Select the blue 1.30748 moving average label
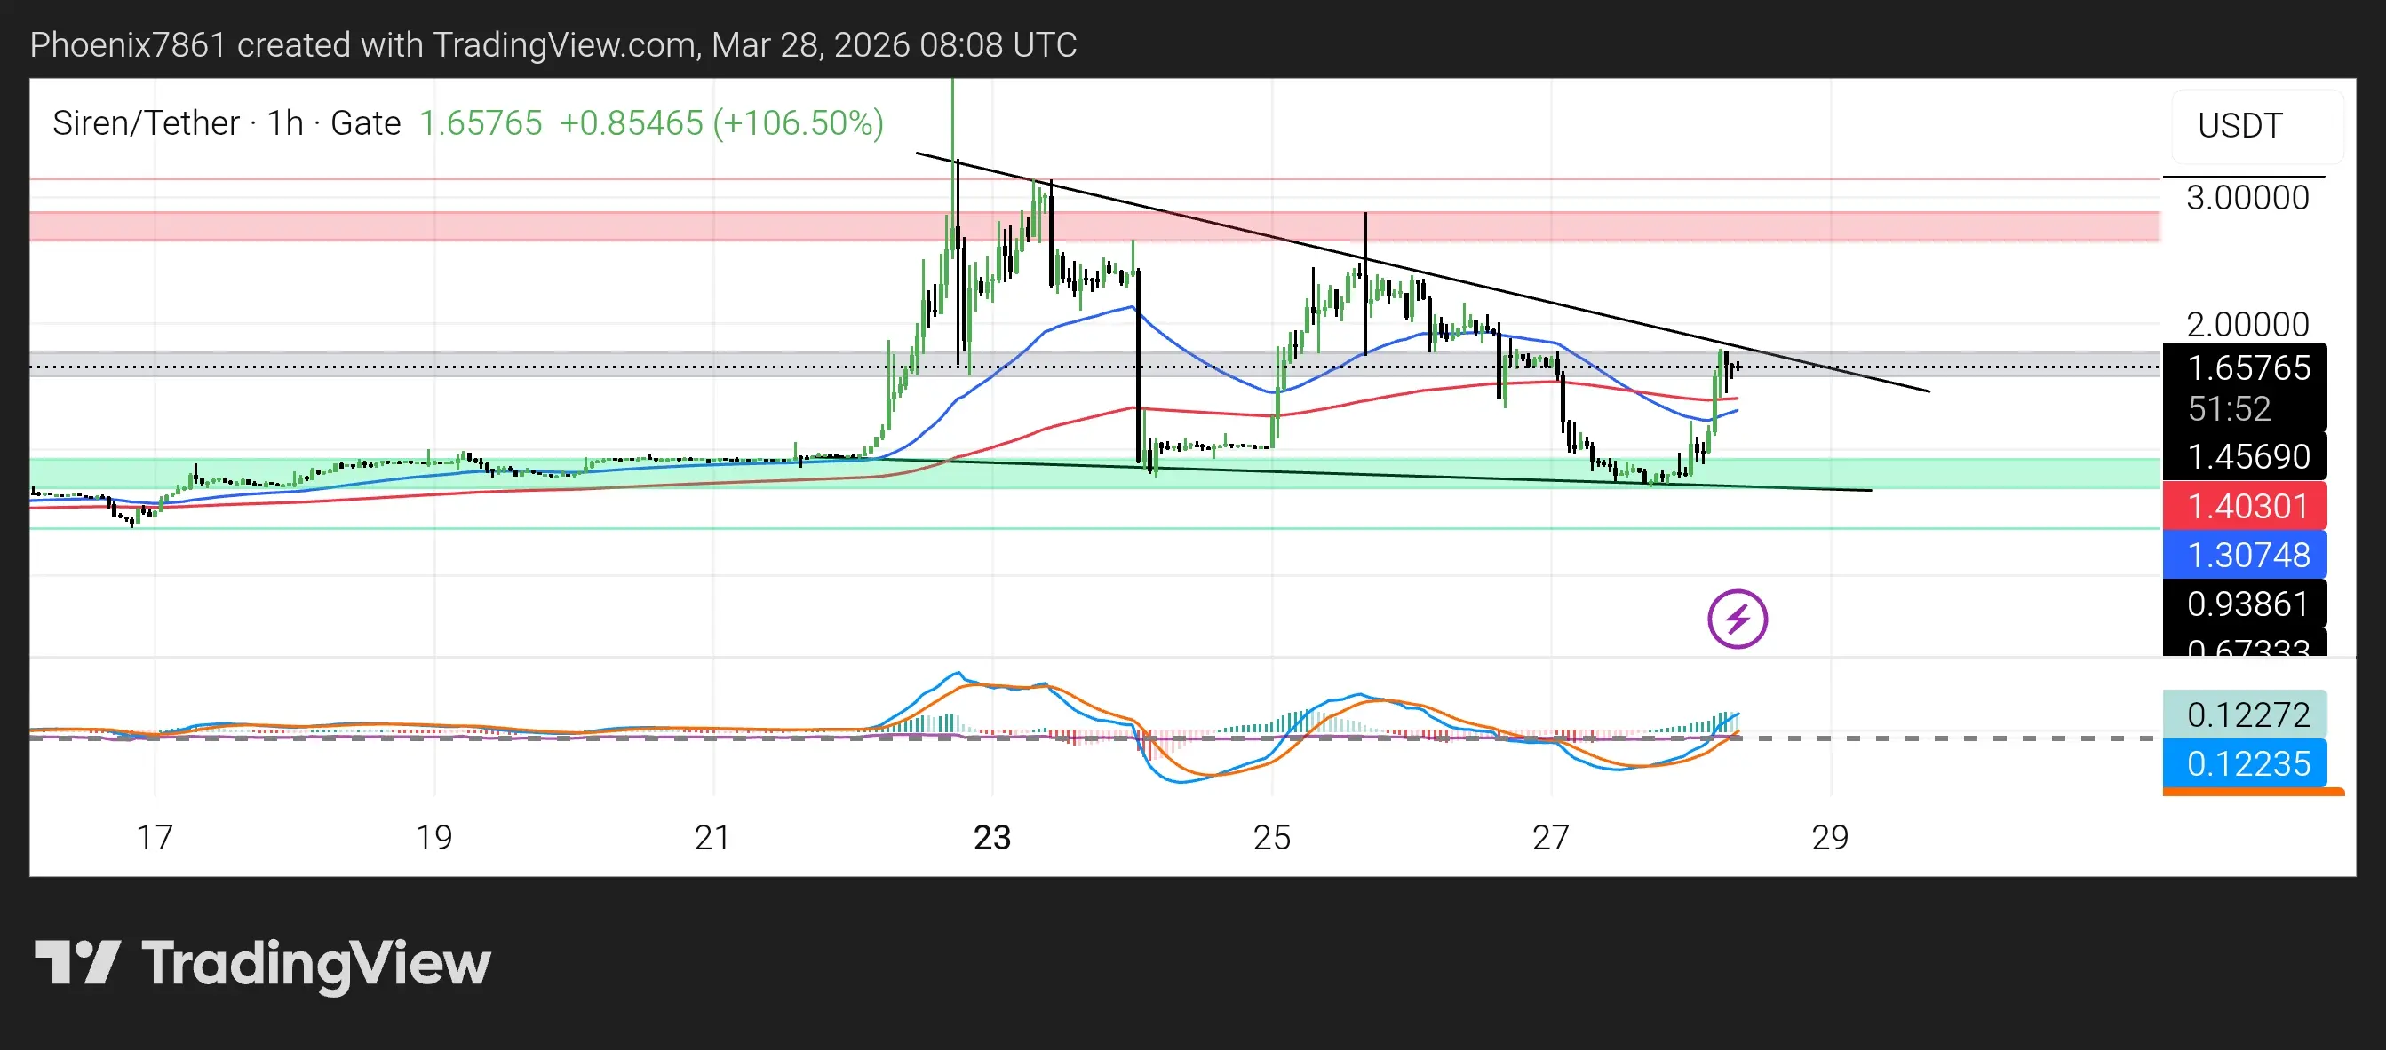The width and height of the screenshot is (2386, 1050). click(2247, 555)
